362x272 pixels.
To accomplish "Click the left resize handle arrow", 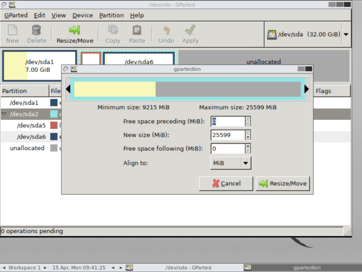I will [x=68, y=89].
